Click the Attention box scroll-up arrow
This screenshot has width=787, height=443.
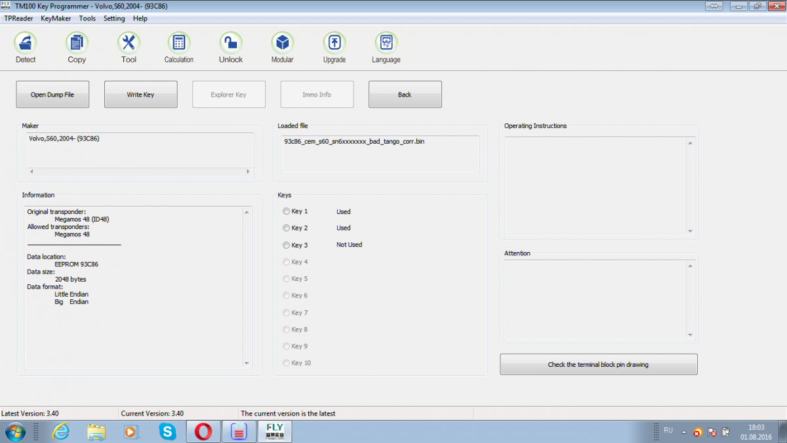[x=690, y=265]
